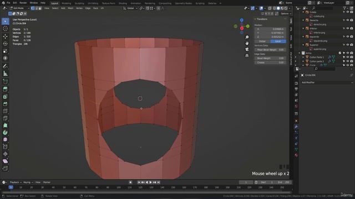Screen dimensions: 355x199
Task: Select the Rip Region tool
Action: click(5, 168)
